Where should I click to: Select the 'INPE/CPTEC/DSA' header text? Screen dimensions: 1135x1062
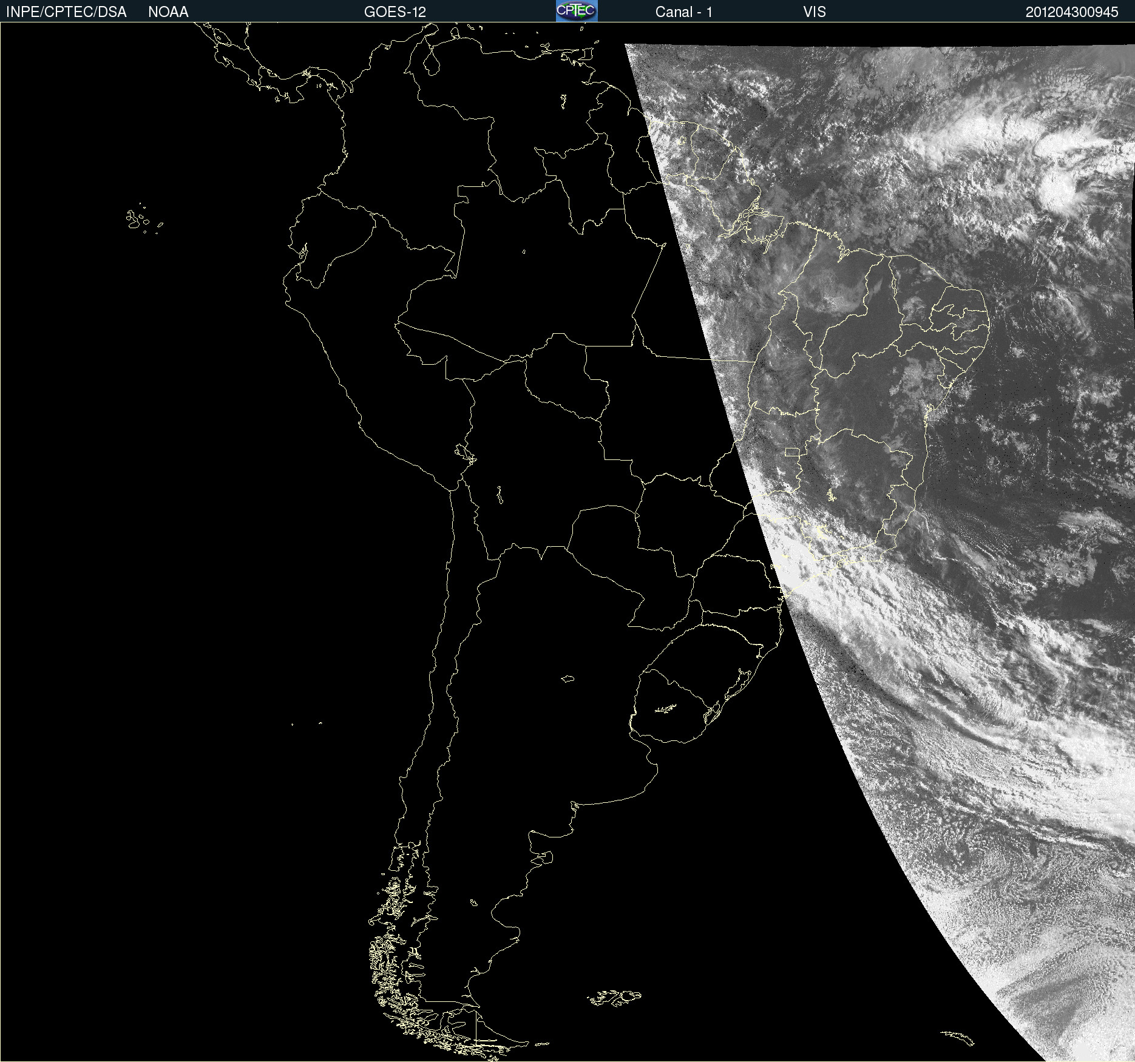66,12
